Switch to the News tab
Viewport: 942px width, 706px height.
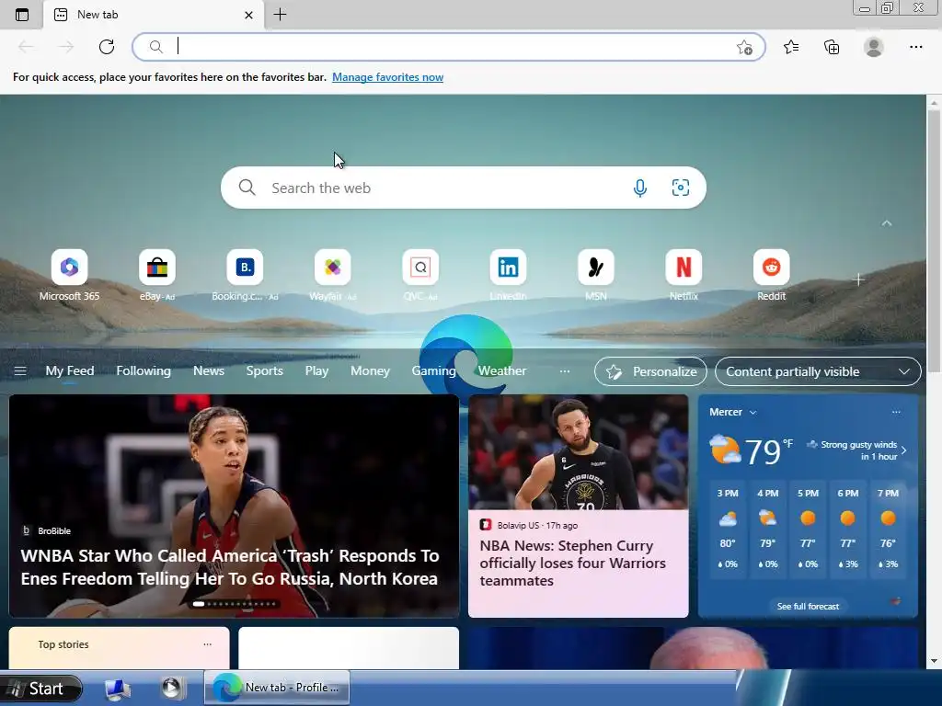point(209,371)
